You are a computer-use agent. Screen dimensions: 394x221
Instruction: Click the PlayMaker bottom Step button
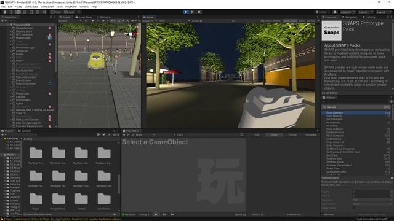(172, 214)
